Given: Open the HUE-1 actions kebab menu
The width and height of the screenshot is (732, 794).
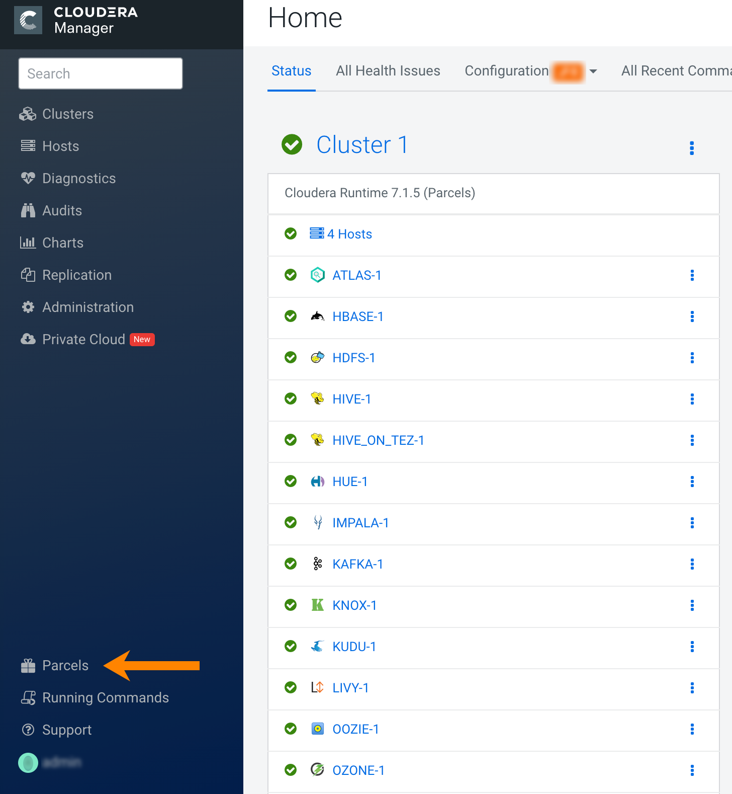Looking at the screenshot, I should 692,482.
